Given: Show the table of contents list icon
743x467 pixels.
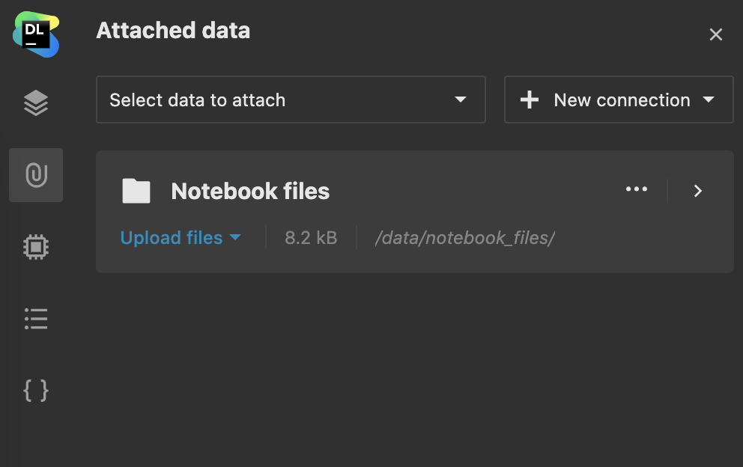Looking at the screenshot, I should [36, 319].
